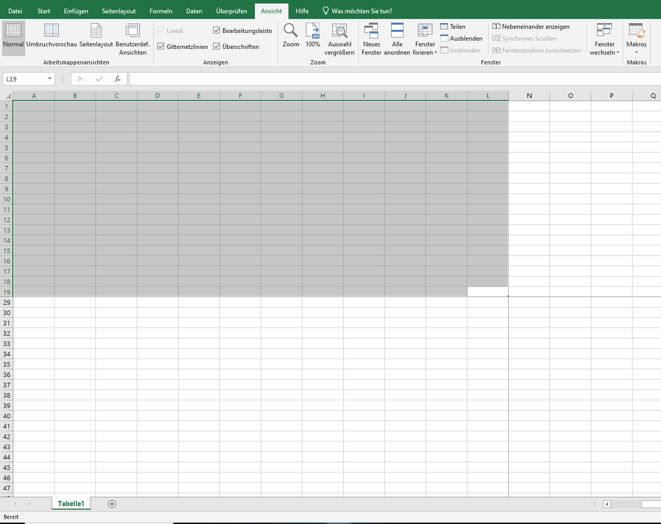The height and width of the screenshot is (524, 661).
Task: Select the Tabelle1 sheet tab
Action: click(71, 503)
